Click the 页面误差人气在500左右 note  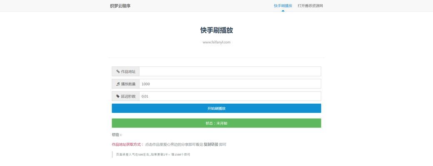coord(153,155)
